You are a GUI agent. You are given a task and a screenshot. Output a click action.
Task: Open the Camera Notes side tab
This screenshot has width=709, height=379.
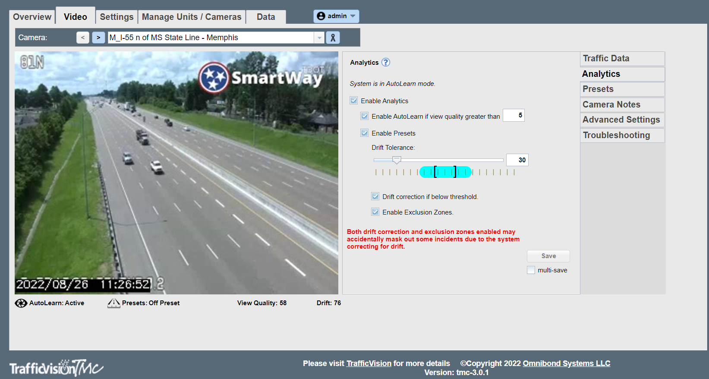pyautogui.click(x=622, y=104)
